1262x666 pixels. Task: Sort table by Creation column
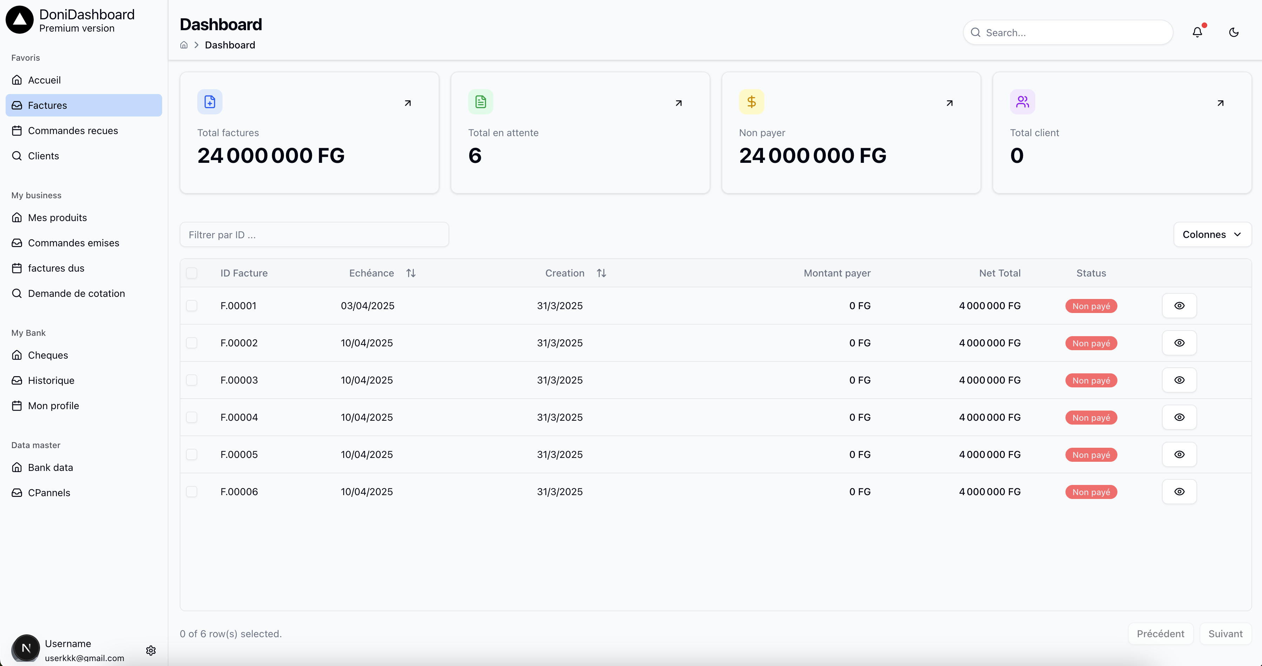coord(601,273)
